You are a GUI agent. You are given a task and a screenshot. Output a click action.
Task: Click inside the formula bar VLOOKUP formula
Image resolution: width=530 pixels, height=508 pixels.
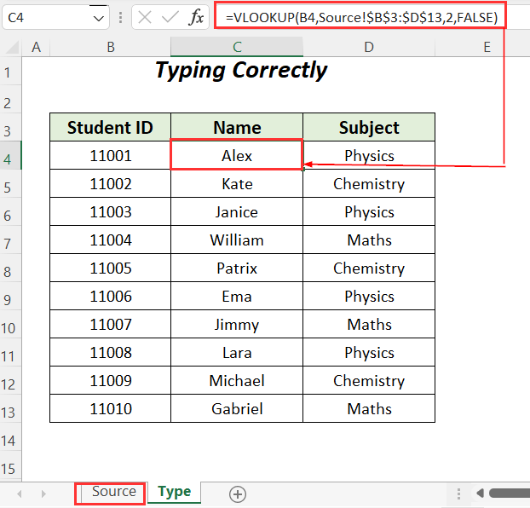[361, 17]
